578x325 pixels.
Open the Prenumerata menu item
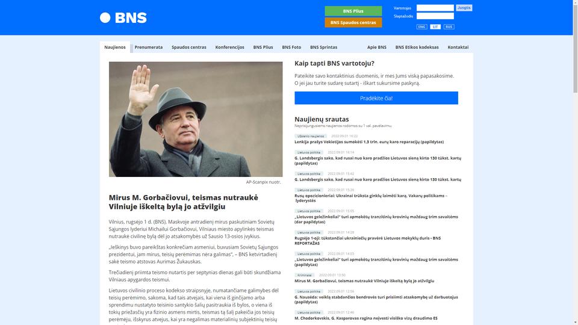pyautogui.click(x=149, y=47)
